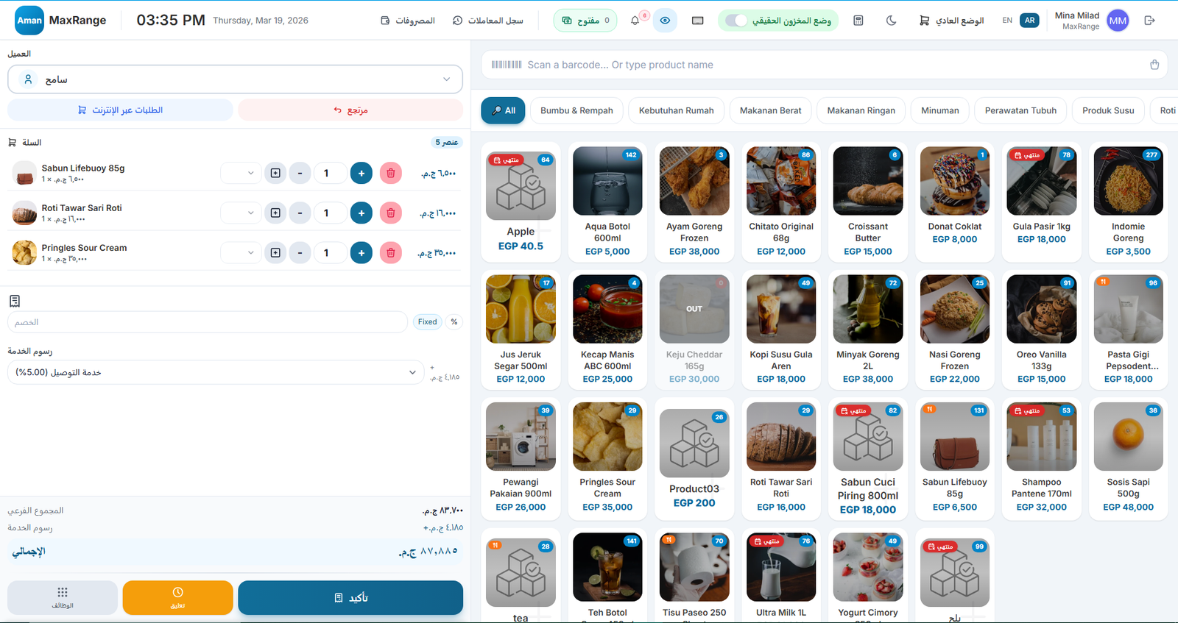Image resolution: width=1178 pixels, height=623 pixels.
Task: Add Sosis Sapi 500g product
Action: pos(1129,458)
